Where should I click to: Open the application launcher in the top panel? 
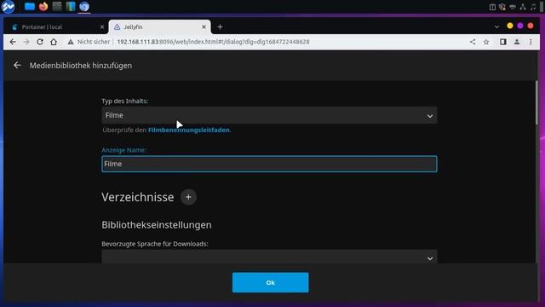(x=8, y=6)
